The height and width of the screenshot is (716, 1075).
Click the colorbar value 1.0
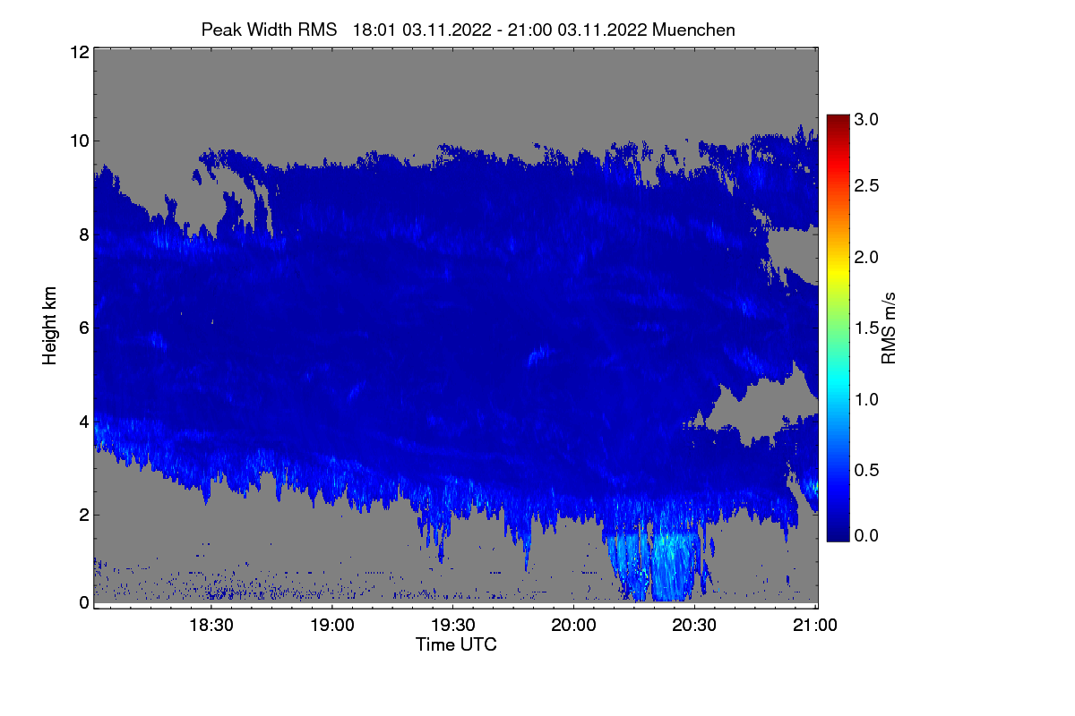865,398
